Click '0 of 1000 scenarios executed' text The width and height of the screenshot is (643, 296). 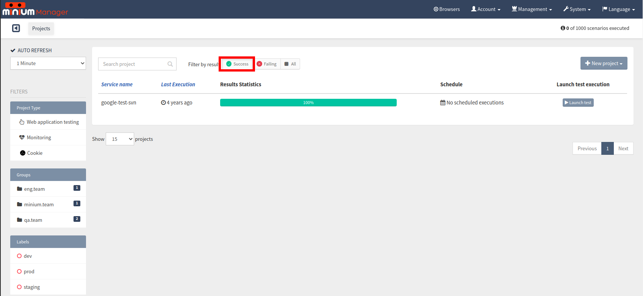pyautogui.click(x=598, y=28)
